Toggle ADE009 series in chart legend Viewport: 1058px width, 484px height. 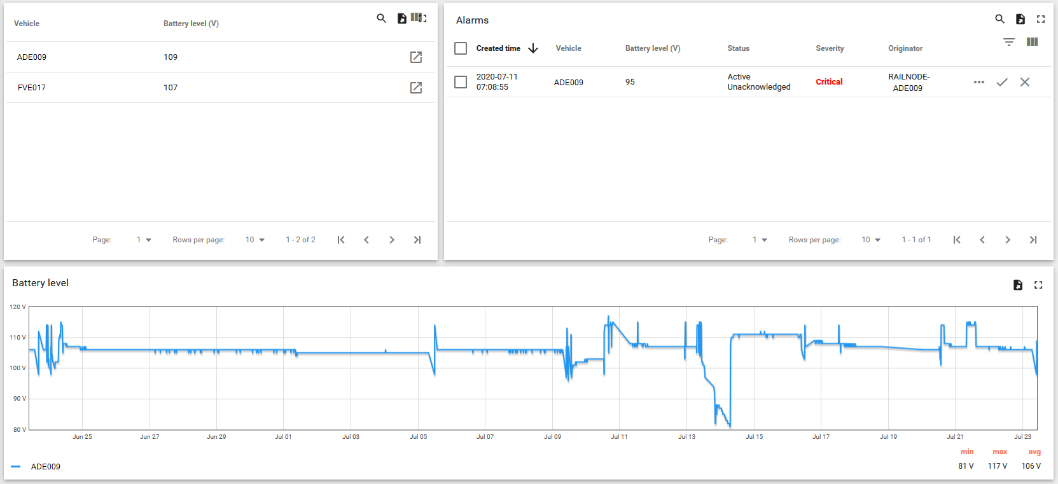(x=46, y=467)
